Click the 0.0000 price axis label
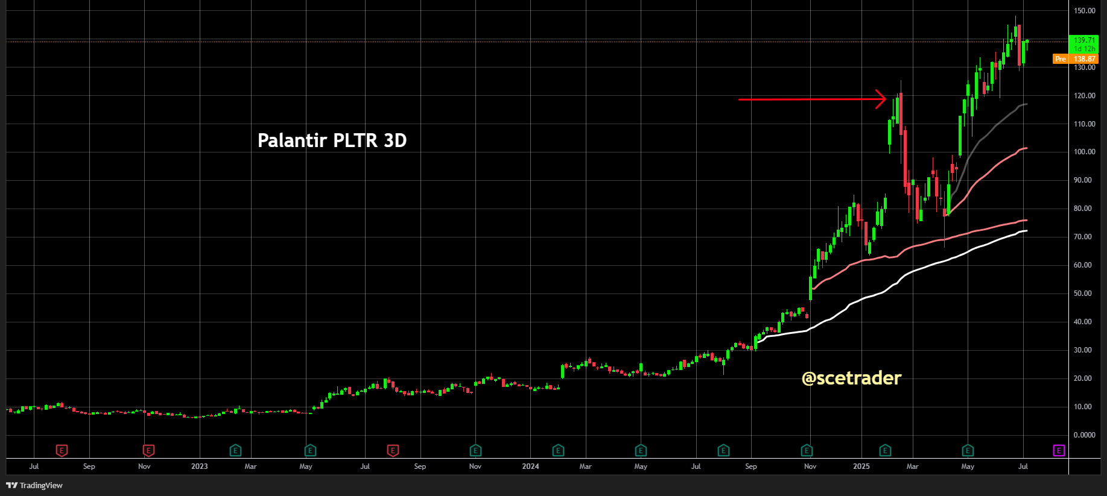The image size is (1107, 496). point(1085,435)
